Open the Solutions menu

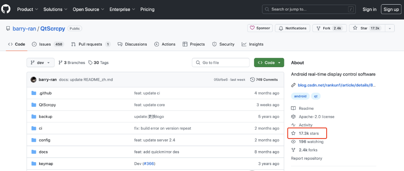pyautogui.click(x=55, y=9)
